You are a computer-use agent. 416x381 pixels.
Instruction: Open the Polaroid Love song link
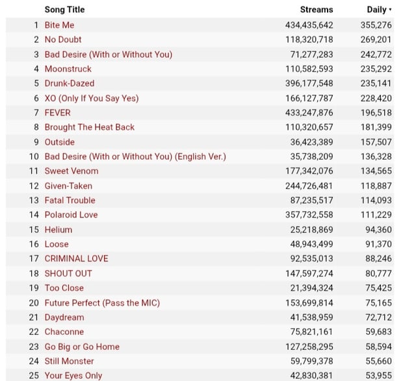(71, 215)
